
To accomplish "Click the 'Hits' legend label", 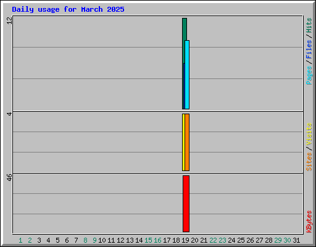I will coord(309,25).
